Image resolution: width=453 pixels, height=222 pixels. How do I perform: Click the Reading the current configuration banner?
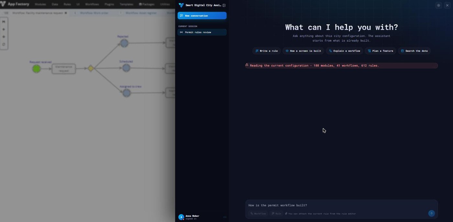341,65
